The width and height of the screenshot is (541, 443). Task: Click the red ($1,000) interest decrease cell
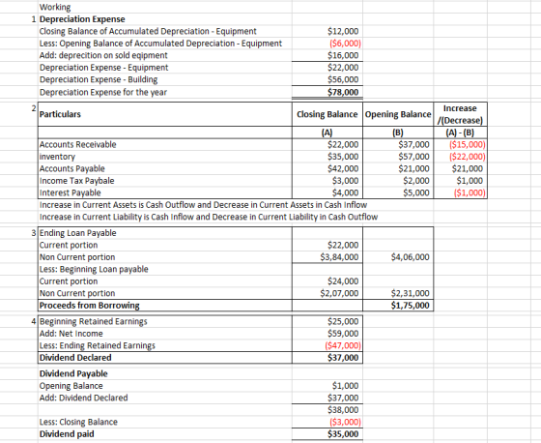coord(470,192)
